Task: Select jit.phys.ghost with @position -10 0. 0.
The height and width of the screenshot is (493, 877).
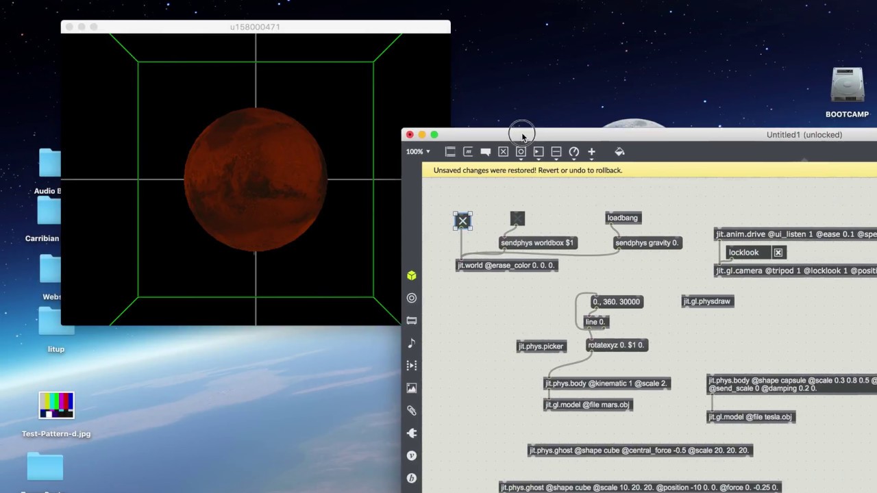Action: pyautogui.click(x=640, y=488)
